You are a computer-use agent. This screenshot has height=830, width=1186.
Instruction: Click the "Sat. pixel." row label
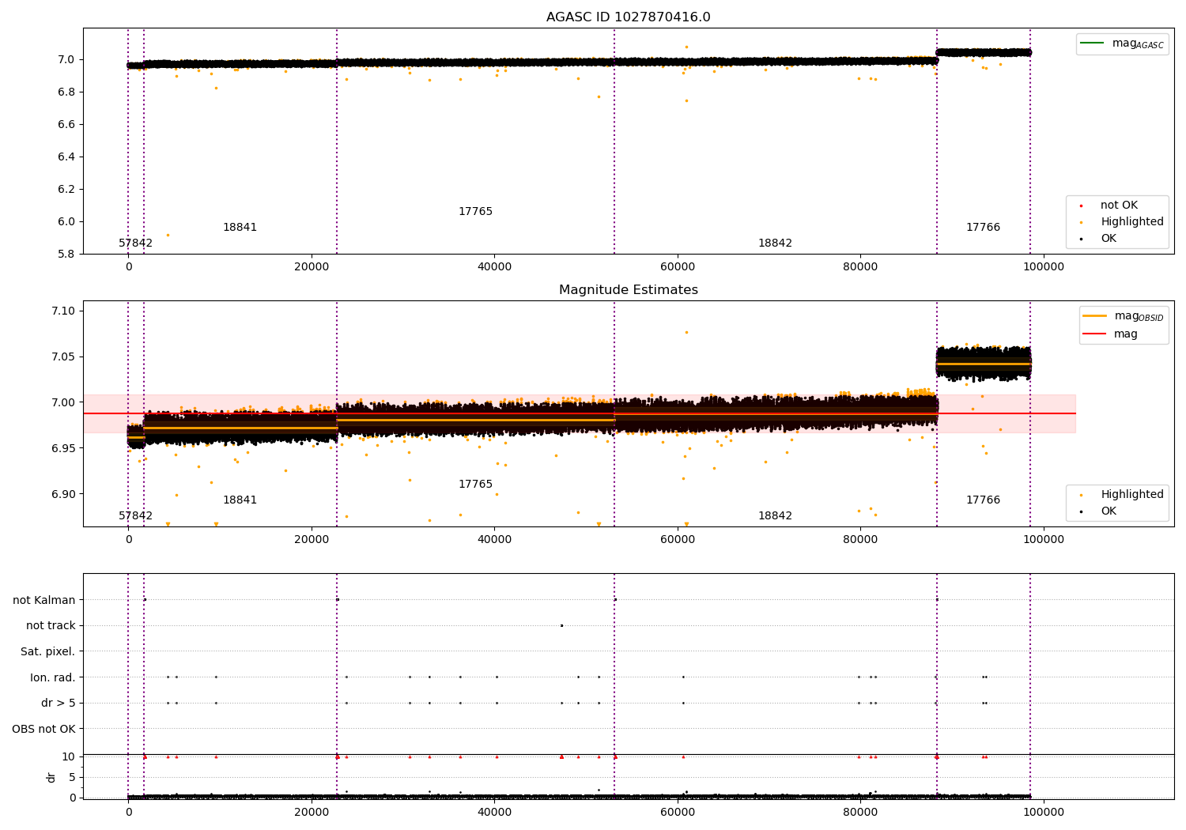(x=47, y=652)
